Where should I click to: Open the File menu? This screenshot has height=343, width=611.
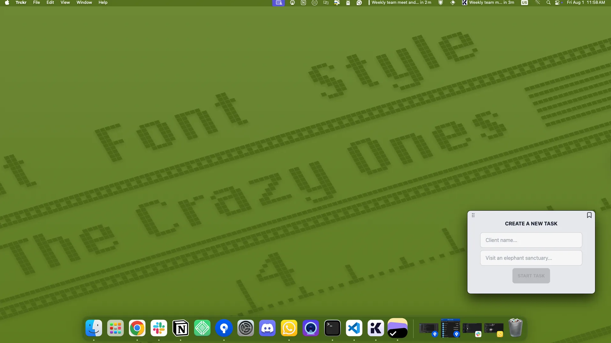pyautogui.click(x=36, y=3)
